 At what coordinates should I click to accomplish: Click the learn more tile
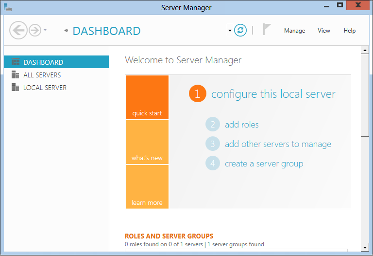[x=147, y=186]
